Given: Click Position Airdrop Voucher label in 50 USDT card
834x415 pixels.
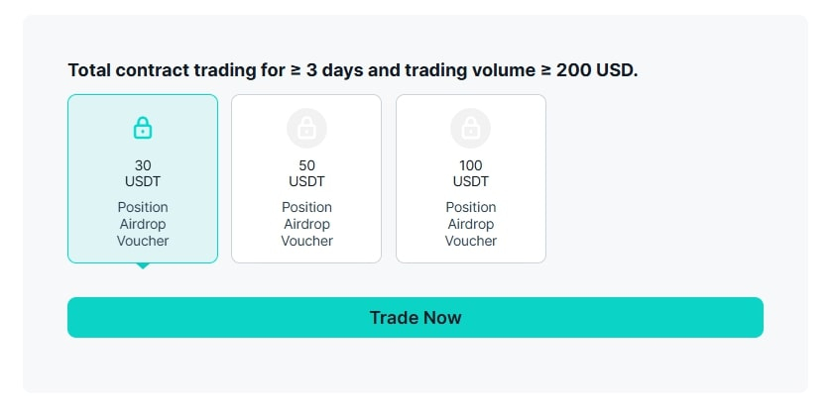Looking at the screenshot, I should coord(306,224).
